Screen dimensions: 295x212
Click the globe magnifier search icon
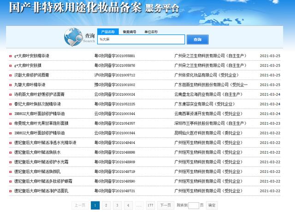pos(73,37)
